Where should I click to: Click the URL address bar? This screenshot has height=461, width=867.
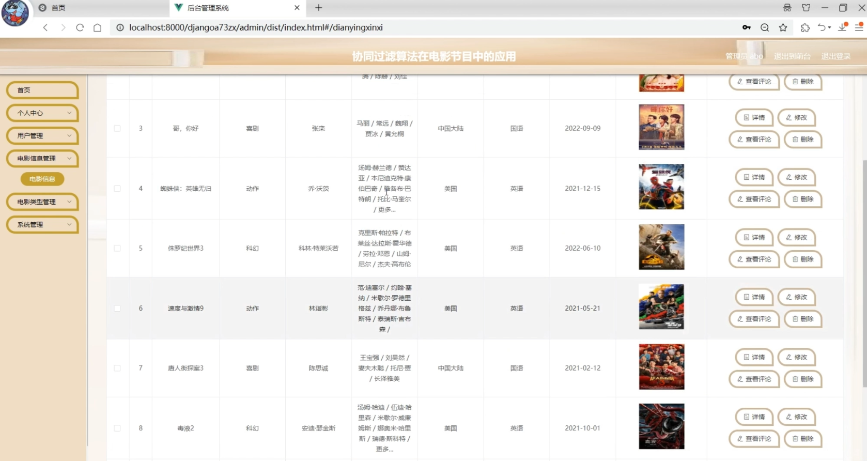tap(424, 27)
